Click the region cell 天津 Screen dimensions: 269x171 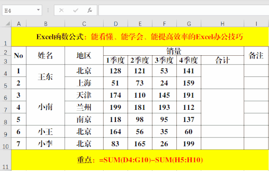tap(84, 95)
